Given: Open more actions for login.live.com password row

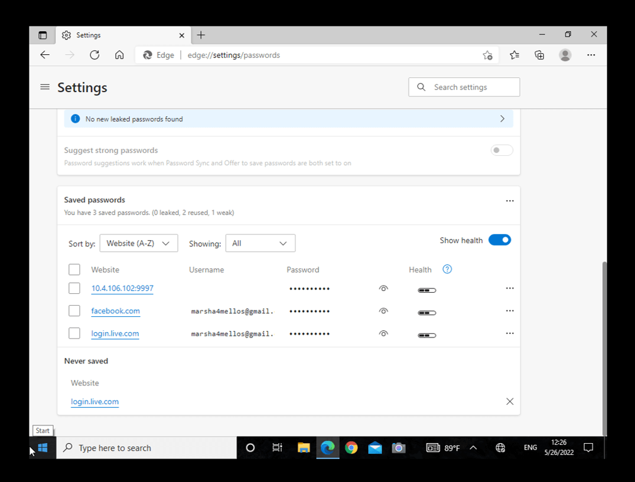Looking at the screenshot, I should (x=510, y=333).
